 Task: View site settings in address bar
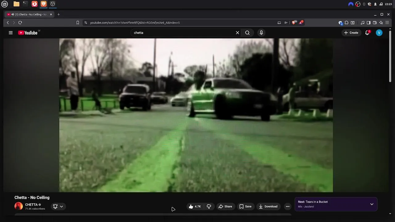point(86,23)
